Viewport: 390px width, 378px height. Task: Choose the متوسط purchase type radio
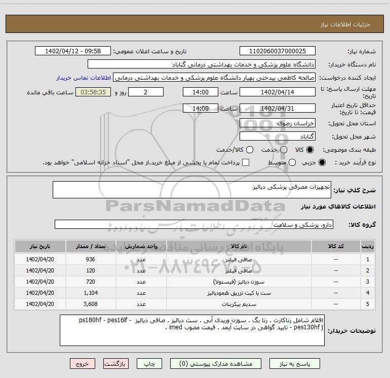tap(292, 162)
